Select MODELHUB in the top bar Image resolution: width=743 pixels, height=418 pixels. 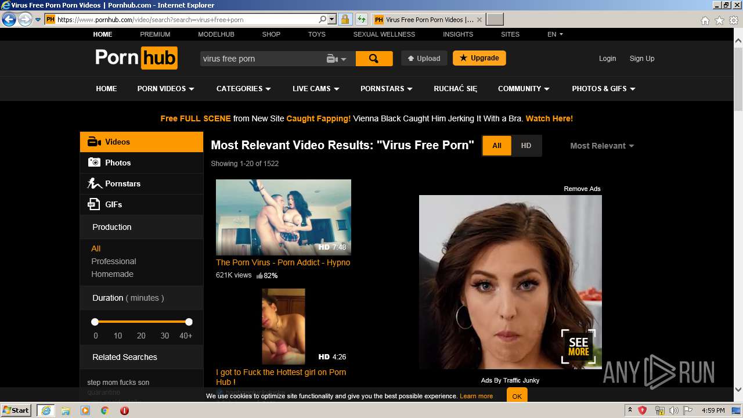coord(216,34)
